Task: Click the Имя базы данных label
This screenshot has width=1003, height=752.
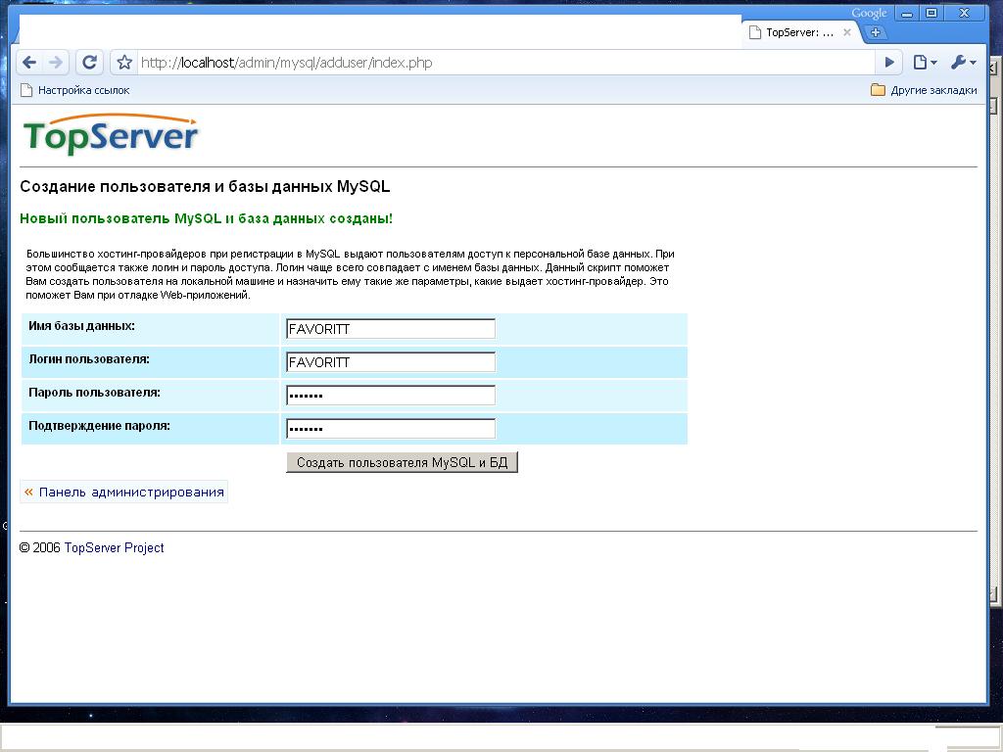Action: pyautogui.click(x=82, y=326)
